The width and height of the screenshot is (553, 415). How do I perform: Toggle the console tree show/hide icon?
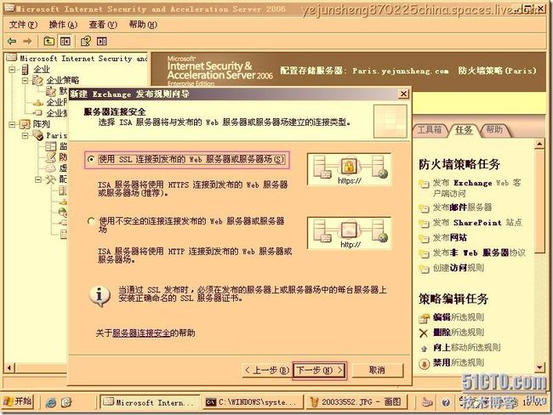click(x=66, y=42)
